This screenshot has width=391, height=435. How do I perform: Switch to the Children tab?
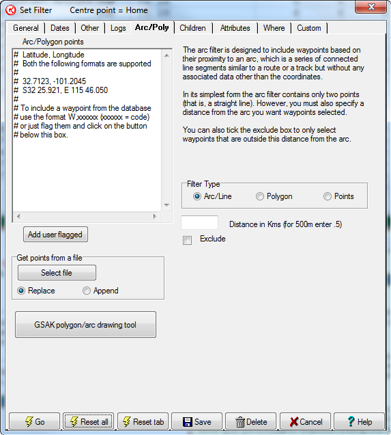(x=192, y=28)
